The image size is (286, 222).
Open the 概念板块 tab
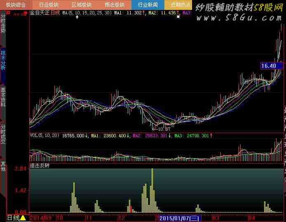point(115,5)
